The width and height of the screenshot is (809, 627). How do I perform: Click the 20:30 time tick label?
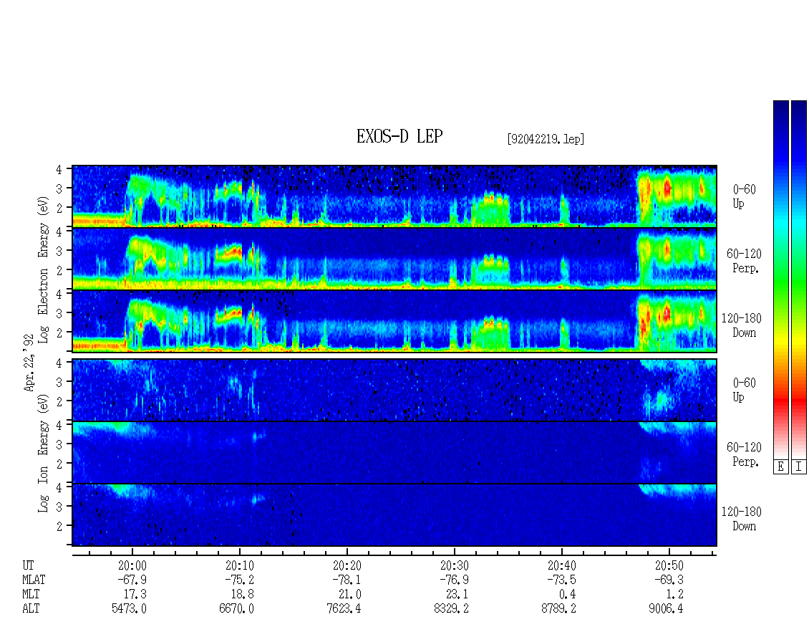pos(454,565)
